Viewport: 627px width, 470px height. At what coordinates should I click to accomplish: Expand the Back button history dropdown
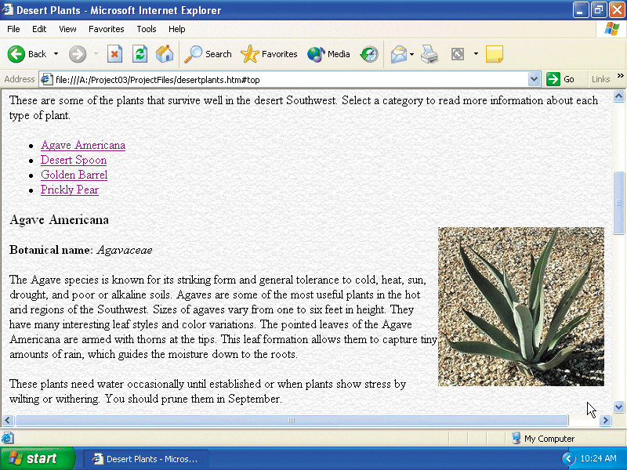click(56, 54)
